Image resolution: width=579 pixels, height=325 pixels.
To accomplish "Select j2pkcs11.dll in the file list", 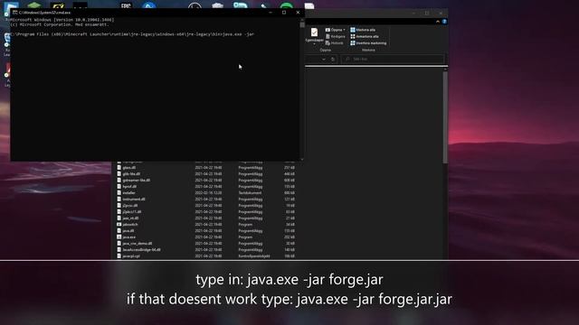I will pyautogui.click(x=132, y=212).
